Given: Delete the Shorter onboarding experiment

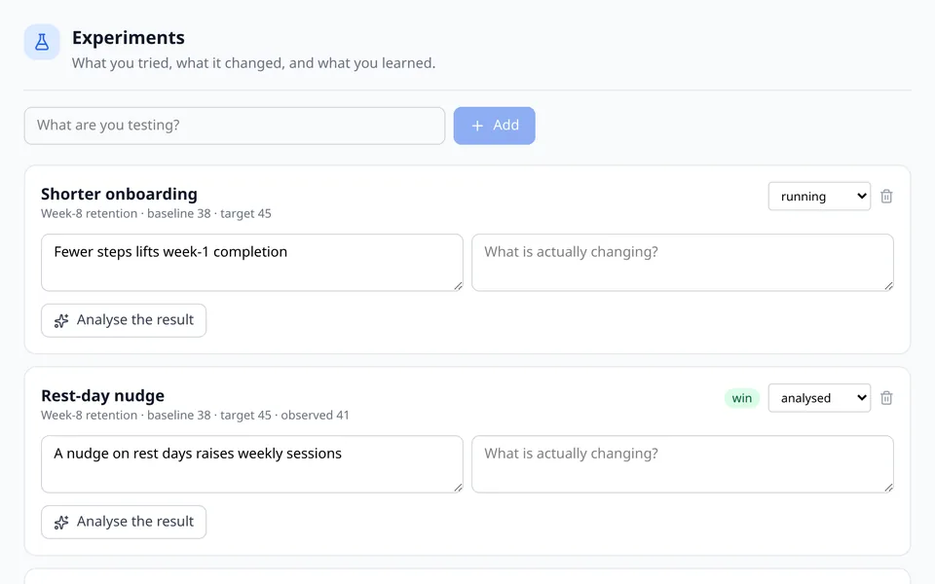Looking at the screenshot, I should pos(886,196).
